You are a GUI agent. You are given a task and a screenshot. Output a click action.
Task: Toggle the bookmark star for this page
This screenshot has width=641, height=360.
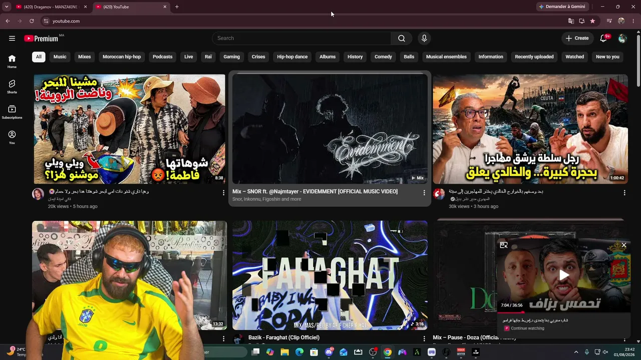(593, 21)
